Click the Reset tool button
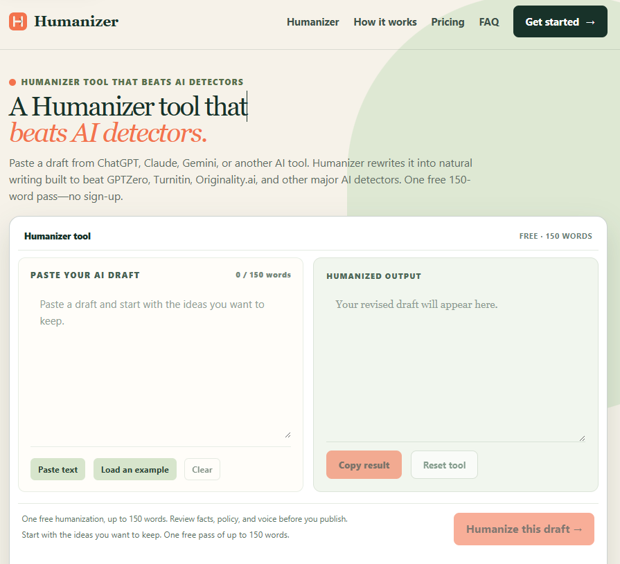The image size is (620, 564). tap(445, 465)
